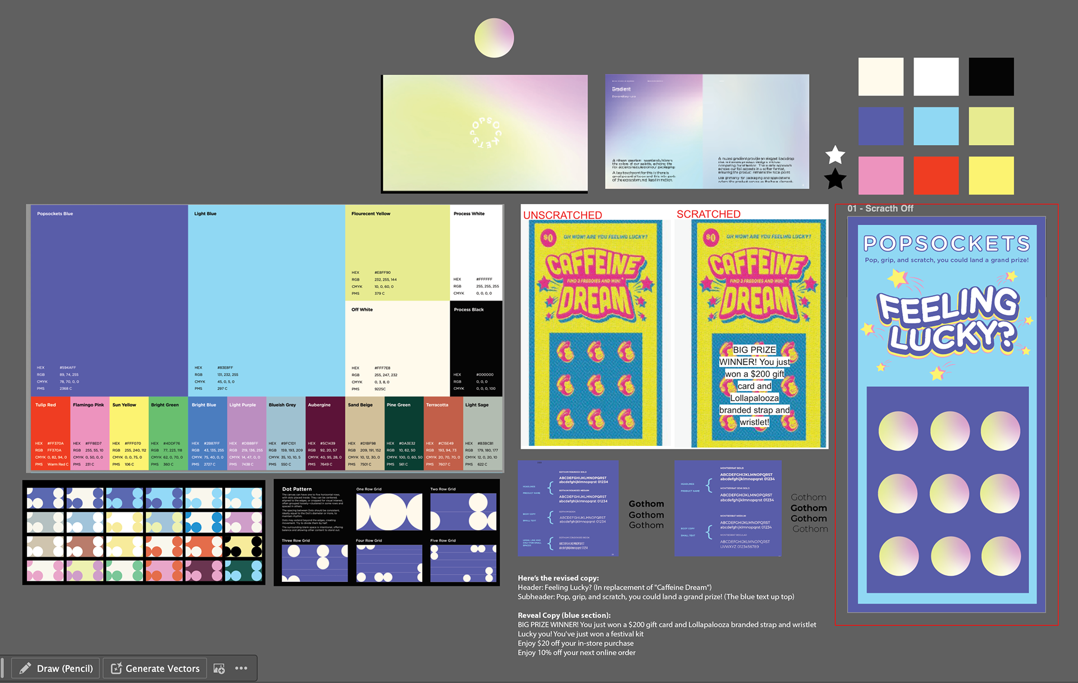
Task: Select the Off White palette block
Action: pos(398,349)
